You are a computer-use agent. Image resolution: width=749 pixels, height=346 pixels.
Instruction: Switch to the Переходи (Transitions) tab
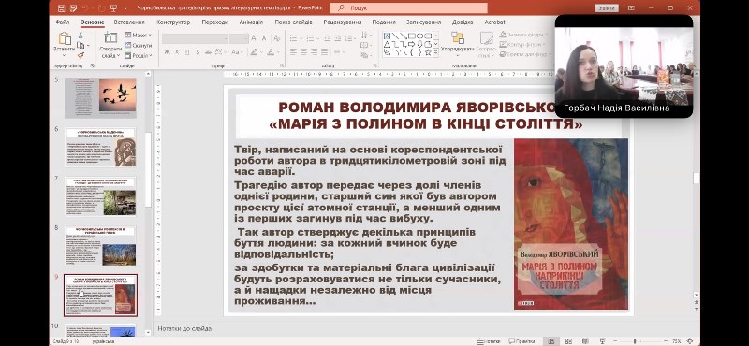[214, 22]
